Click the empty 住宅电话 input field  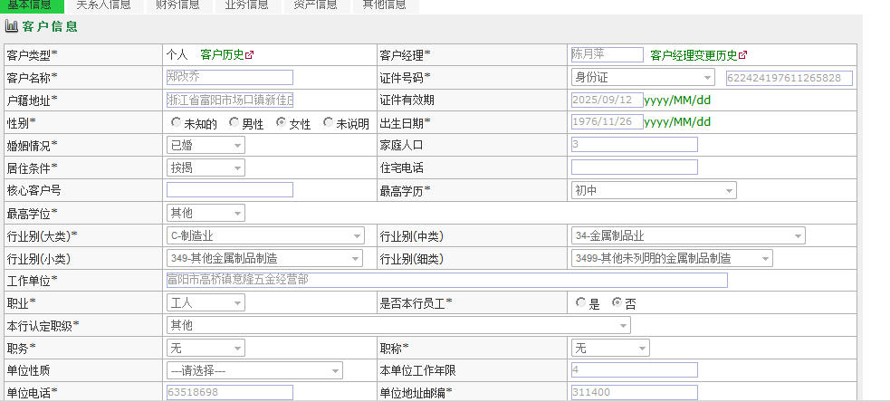coord(635,167)
